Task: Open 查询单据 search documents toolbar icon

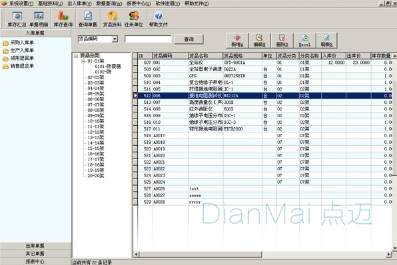Action: [88, 19]
